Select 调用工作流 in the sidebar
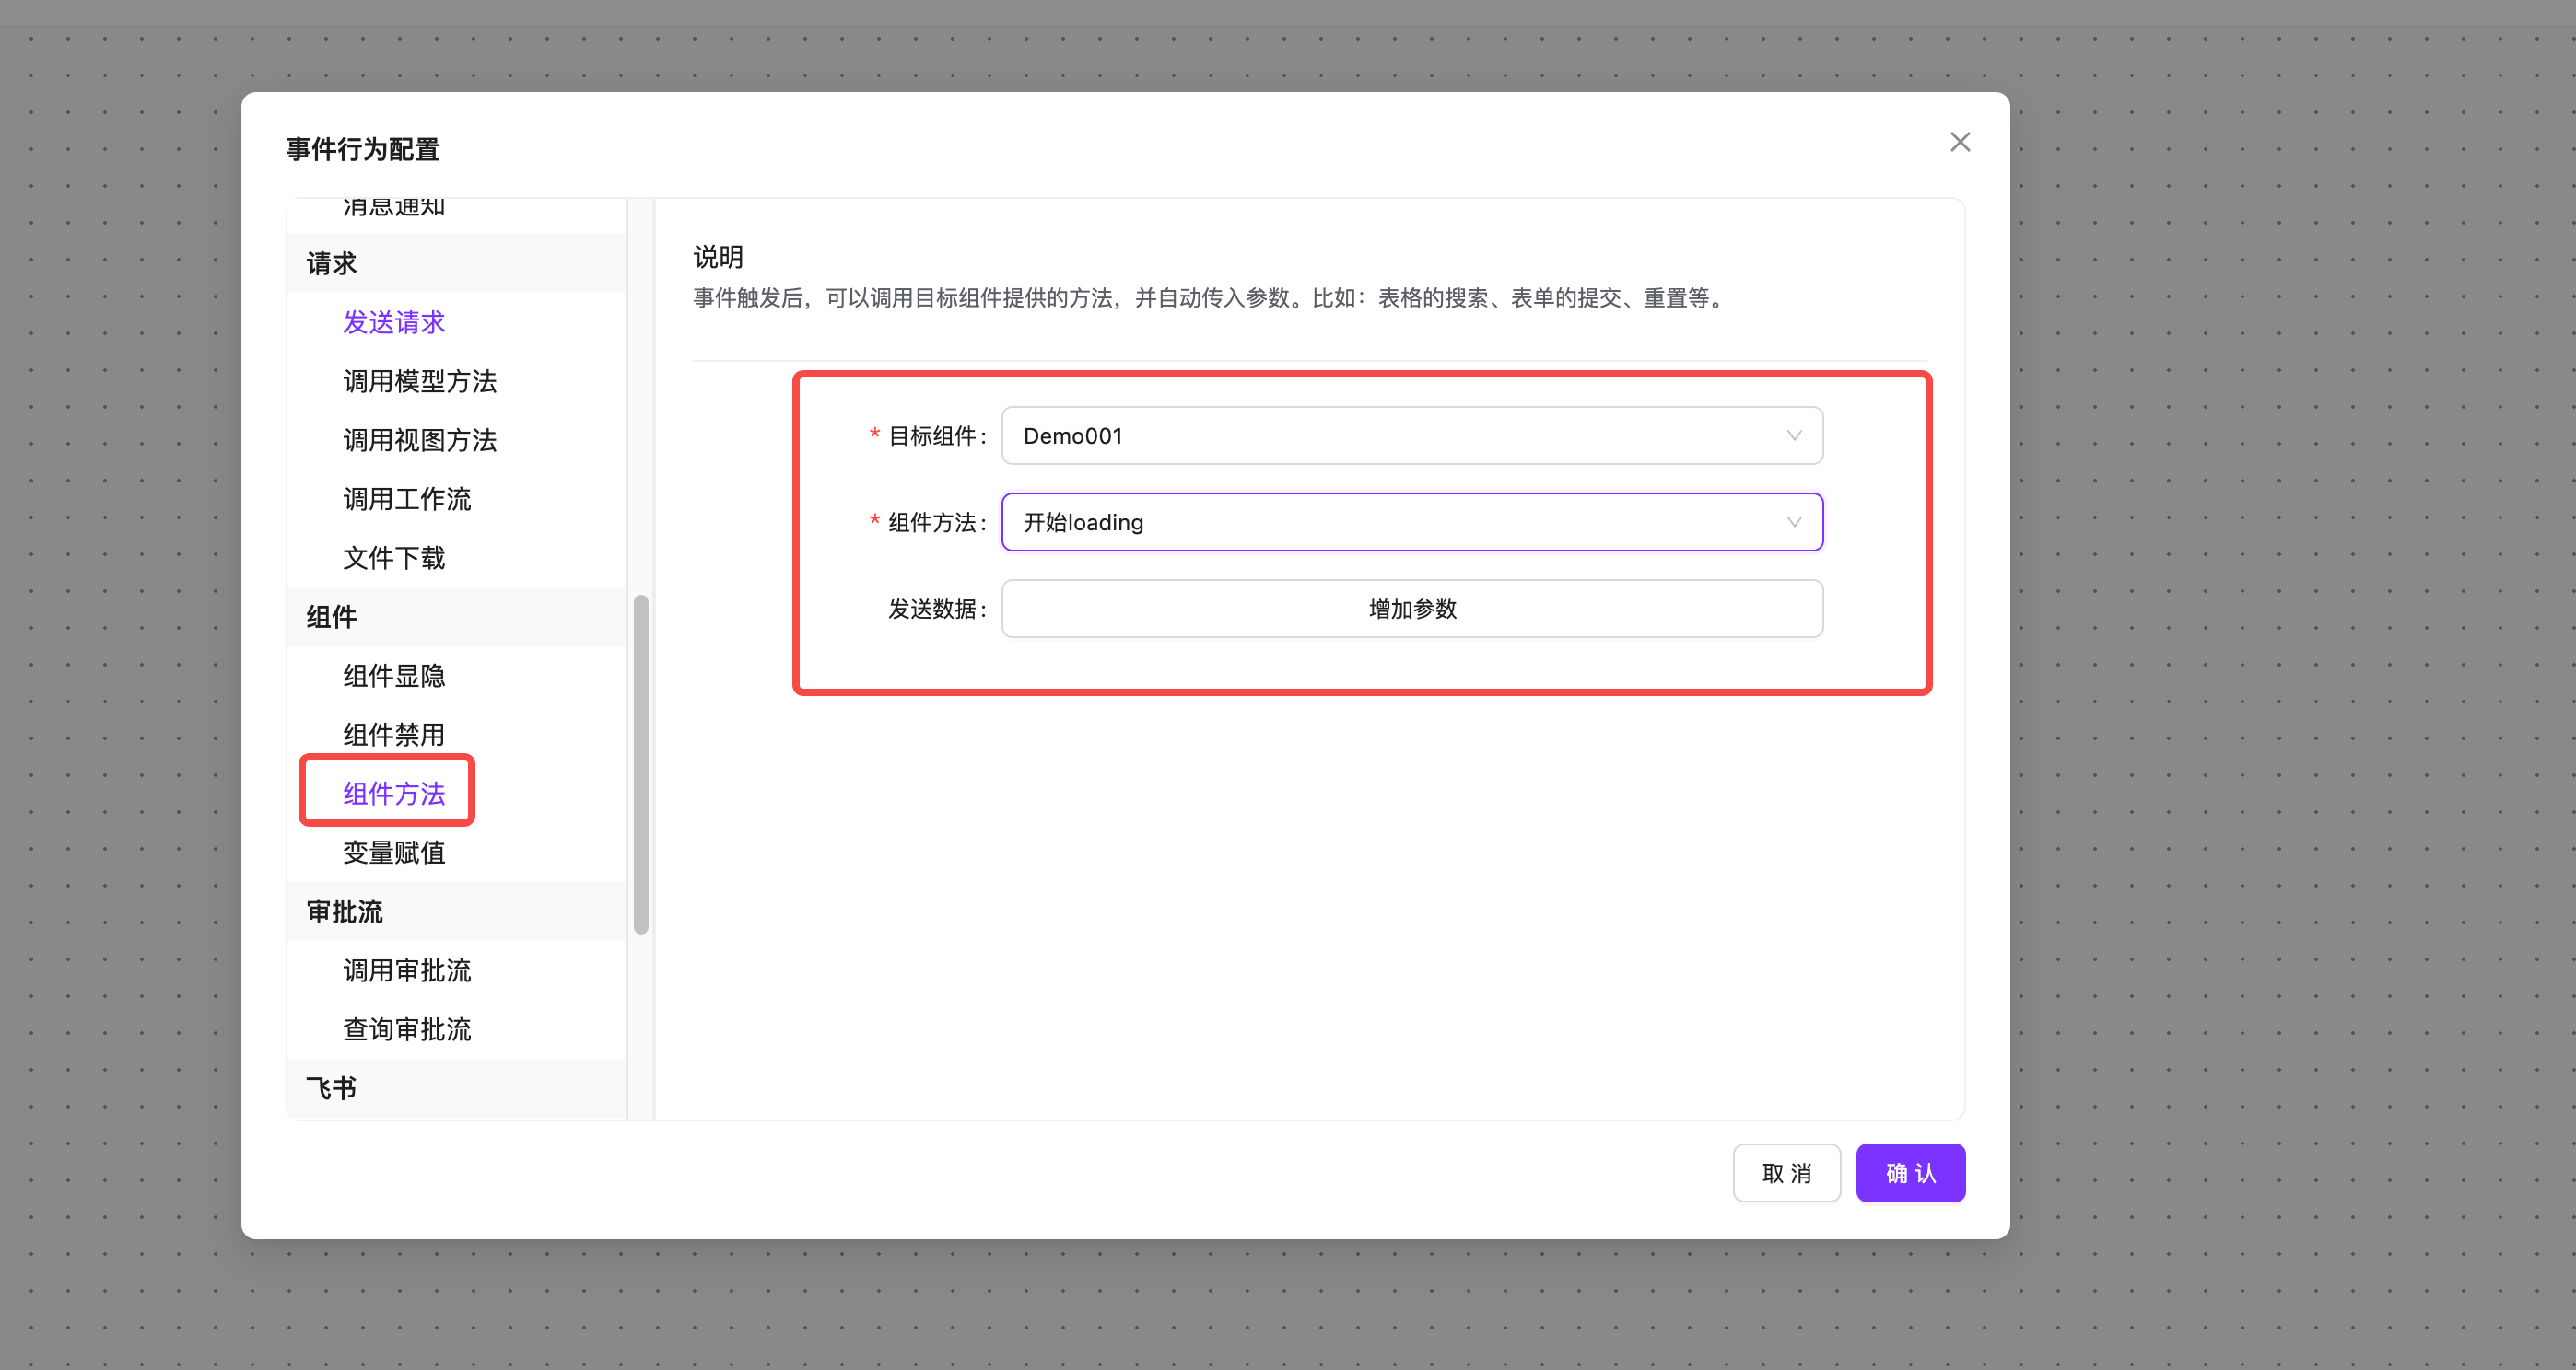The width and height of the screenshot is (2576, 1370). [406, 499]
